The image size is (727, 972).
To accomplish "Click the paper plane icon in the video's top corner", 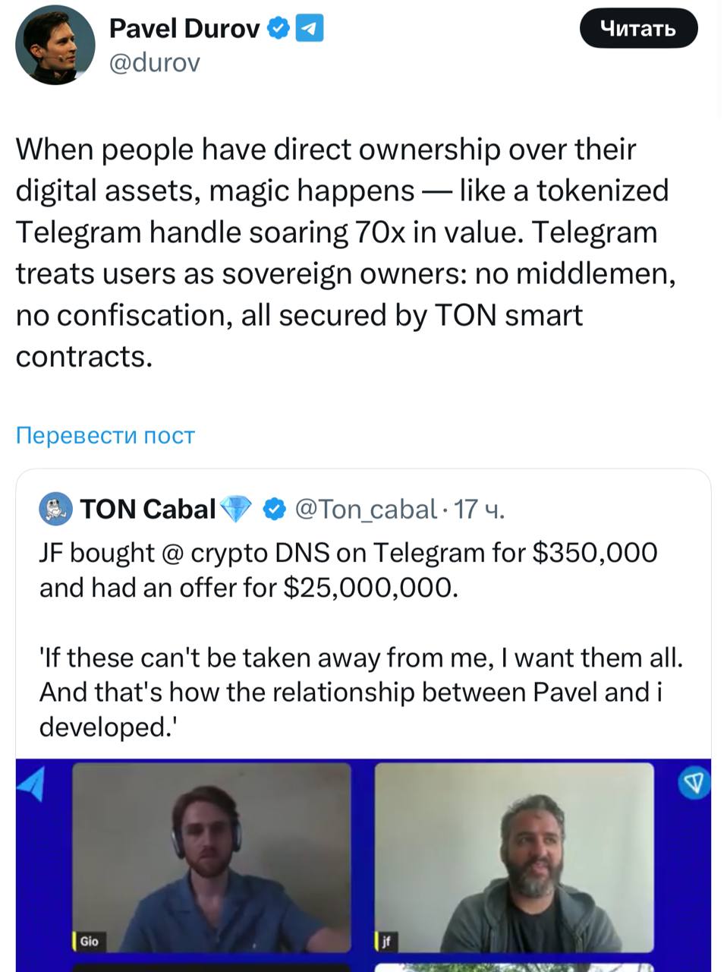I will point(33,784).
